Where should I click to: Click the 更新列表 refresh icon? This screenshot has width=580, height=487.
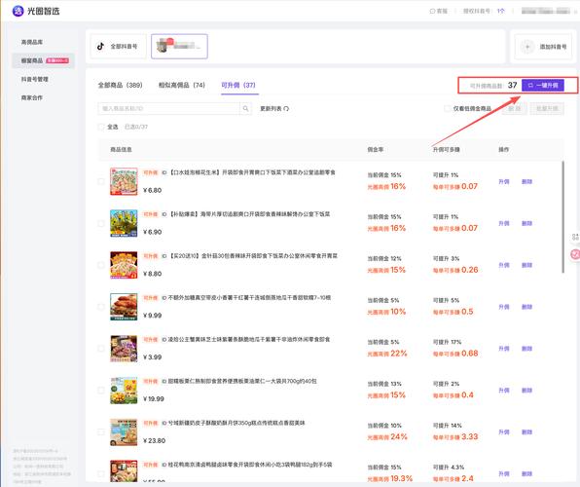pos(286,109)
